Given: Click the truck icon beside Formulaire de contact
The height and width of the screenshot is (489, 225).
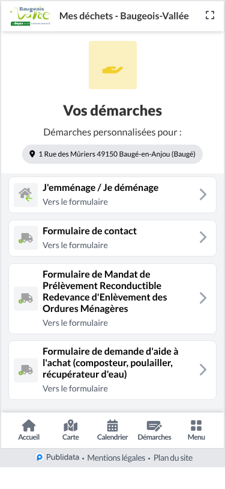Looking at the screenshot, I should coord(26,238).
